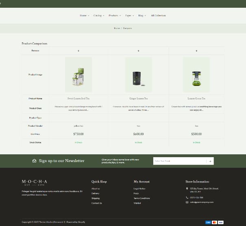Remove Ginger Lemon Tea from comparison
Viewport: 246px width, 226px height.
(x=139, y=50)
